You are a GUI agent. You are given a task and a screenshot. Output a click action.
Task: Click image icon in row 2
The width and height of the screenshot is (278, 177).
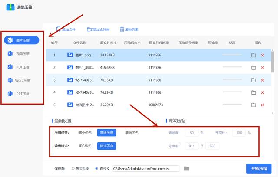point(70,67)
